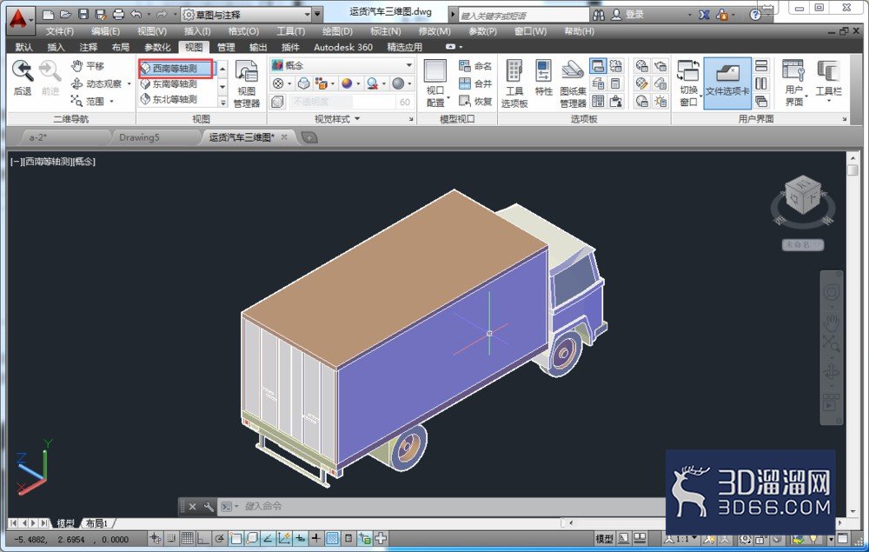Click the 合并 (Join) viewports icon

click(475, 83)
